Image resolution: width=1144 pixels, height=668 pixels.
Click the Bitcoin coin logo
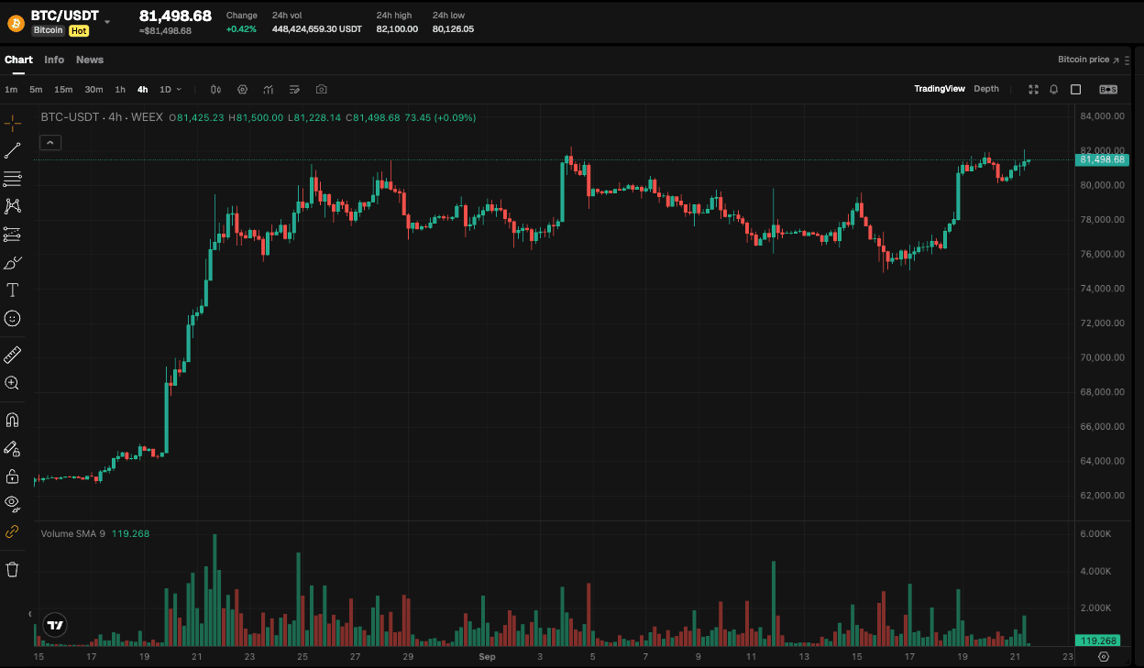tap(16, 23)
